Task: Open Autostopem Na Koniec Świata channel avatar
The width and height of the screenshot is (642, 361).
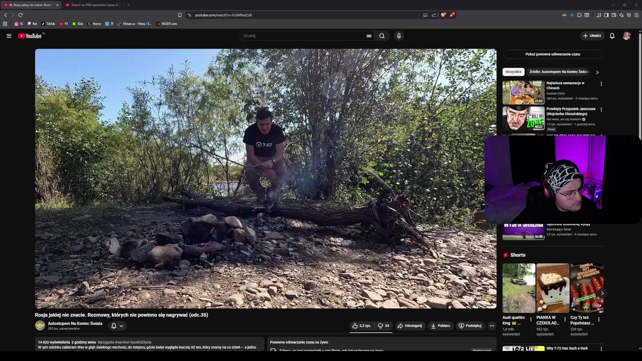Action: coord(40,325)
